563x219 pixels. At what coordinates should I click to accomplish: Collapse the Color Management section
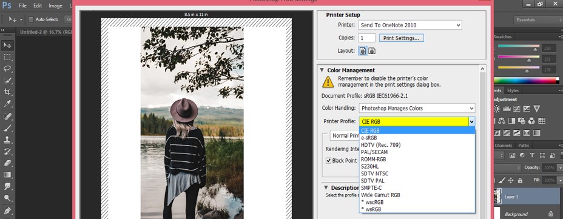322,70
